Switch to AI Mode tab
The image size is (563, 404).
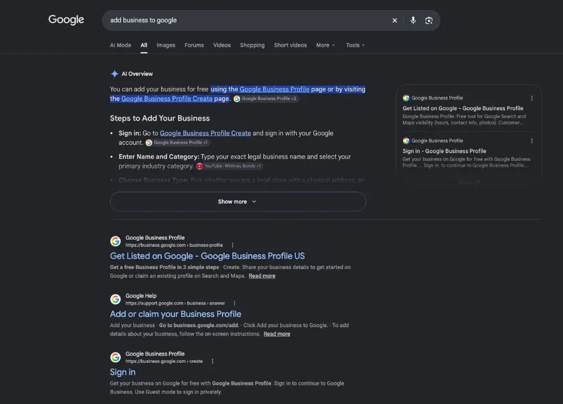120,45
